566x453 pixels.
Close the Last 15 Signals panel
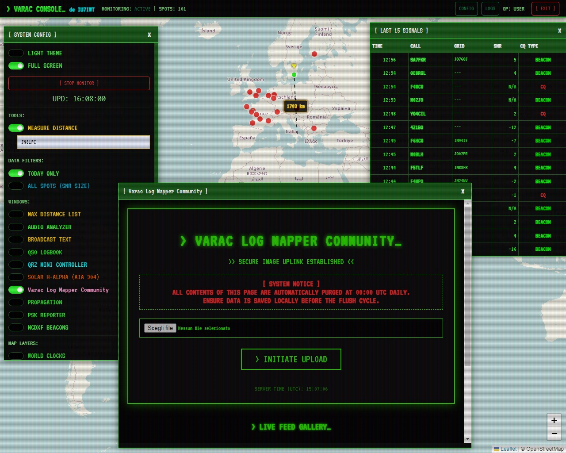click(559, 31)
